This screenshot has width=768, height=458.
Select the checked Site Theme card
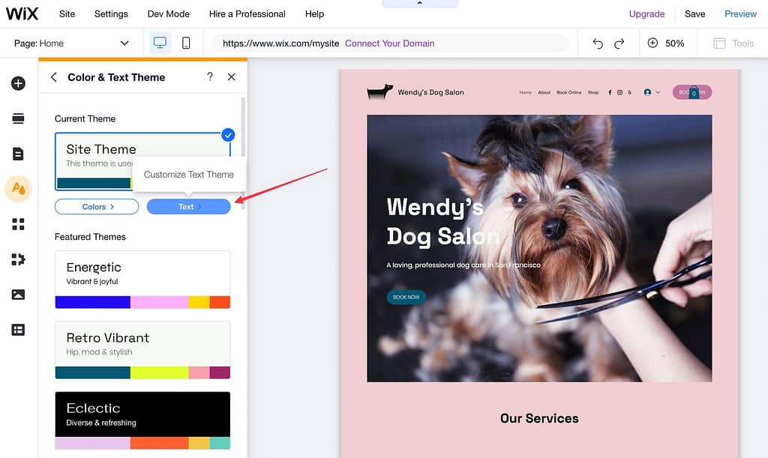pos(142,161)
